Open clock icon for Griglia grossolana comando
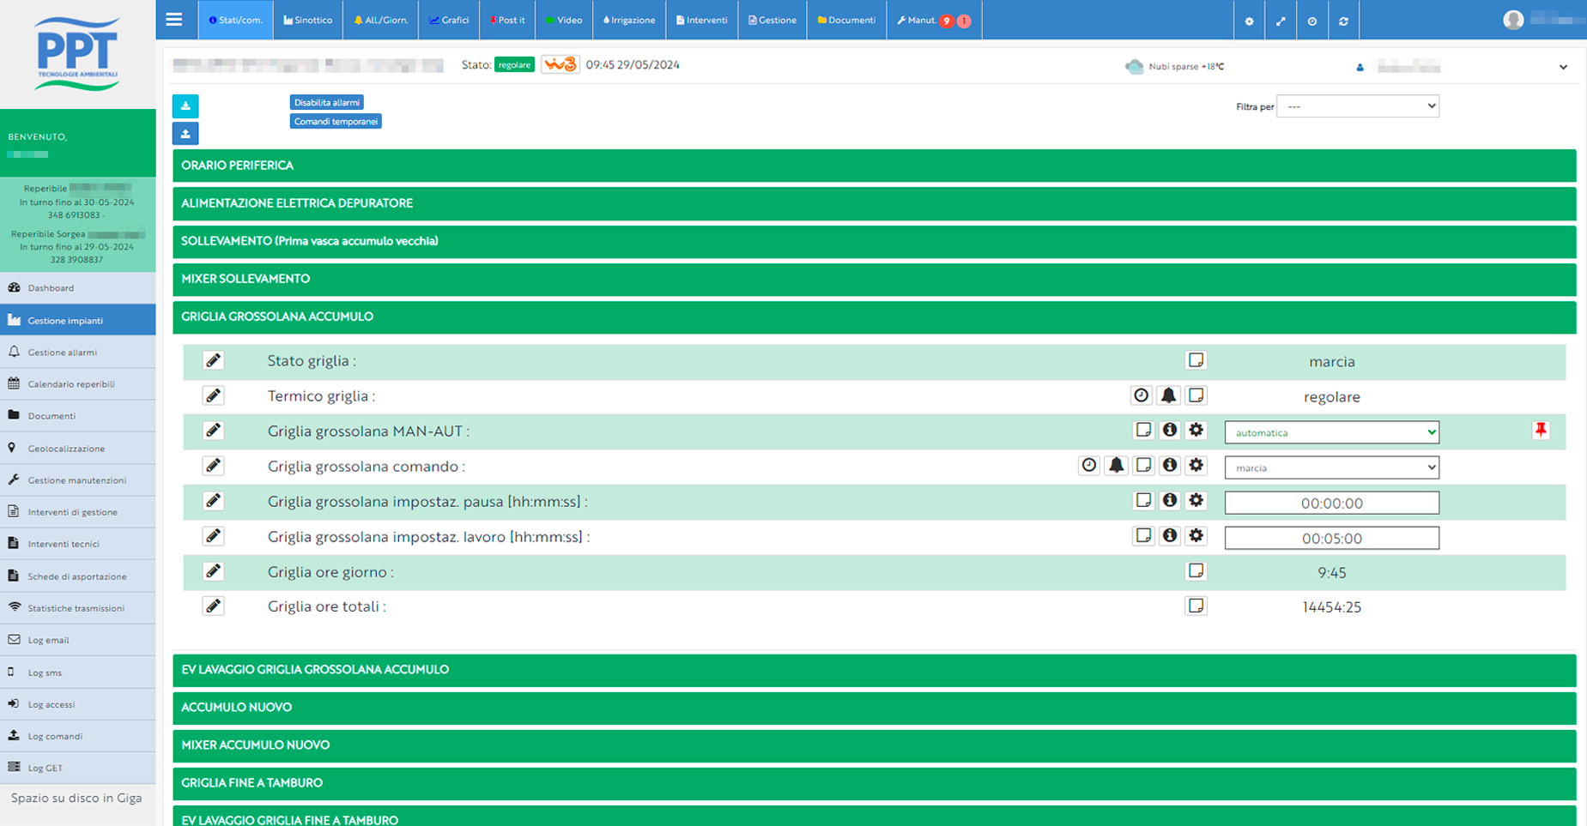Screen dimensions: 1587x826 coord(1089,466)
